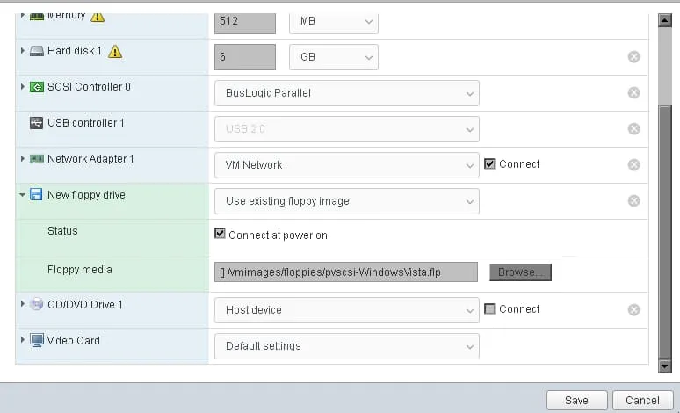
Task: Uncheck Network Adapter Connect checkbox
Action: click(x=490, y=164)
